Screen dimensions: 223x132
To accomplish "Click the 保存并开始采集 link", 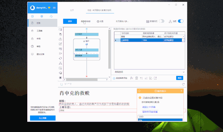I will tap(150, 112).
